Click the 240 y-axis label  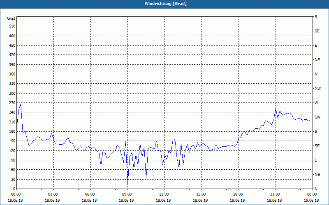coord(12,112)
